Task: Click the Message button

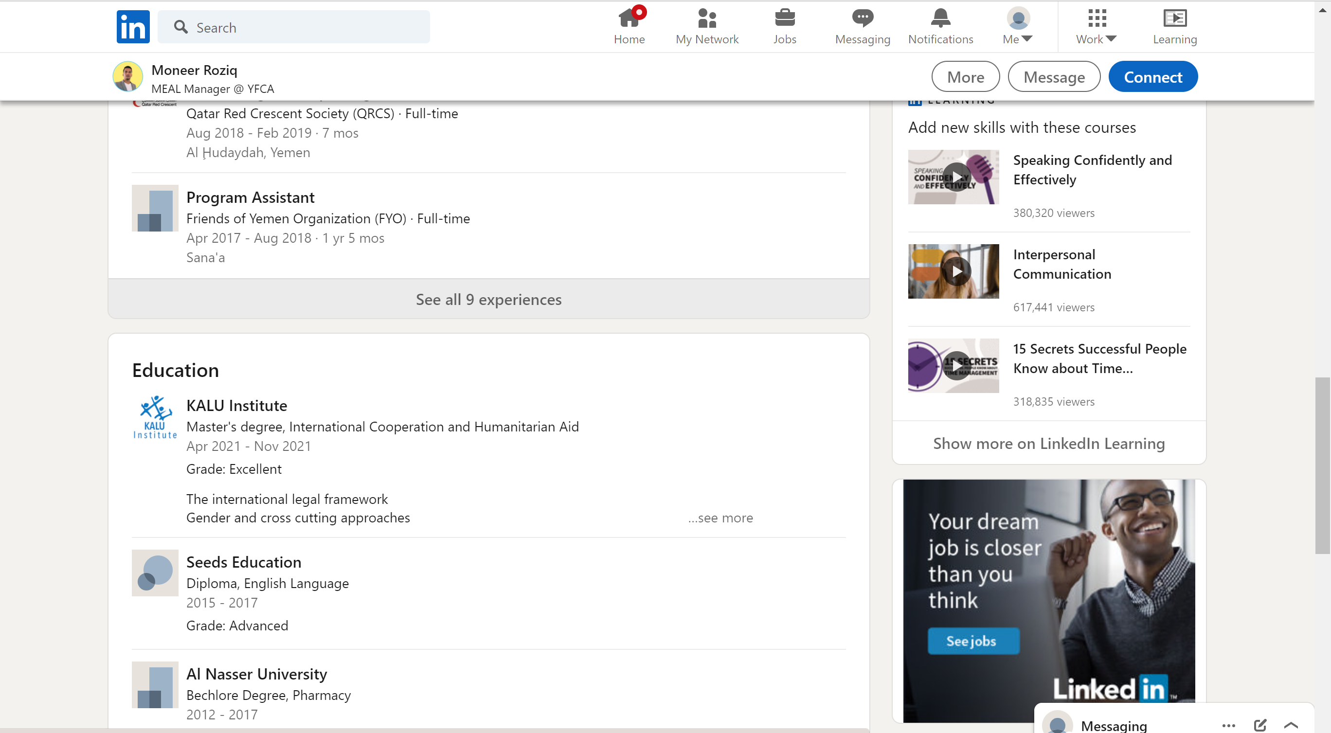Action: pos(1053,77)
